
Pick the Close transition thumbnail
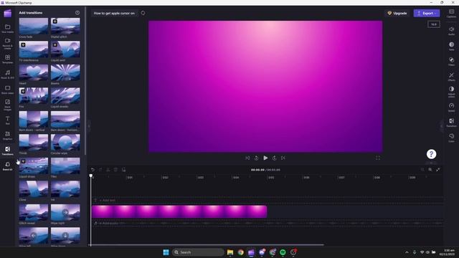click(34, 189)
